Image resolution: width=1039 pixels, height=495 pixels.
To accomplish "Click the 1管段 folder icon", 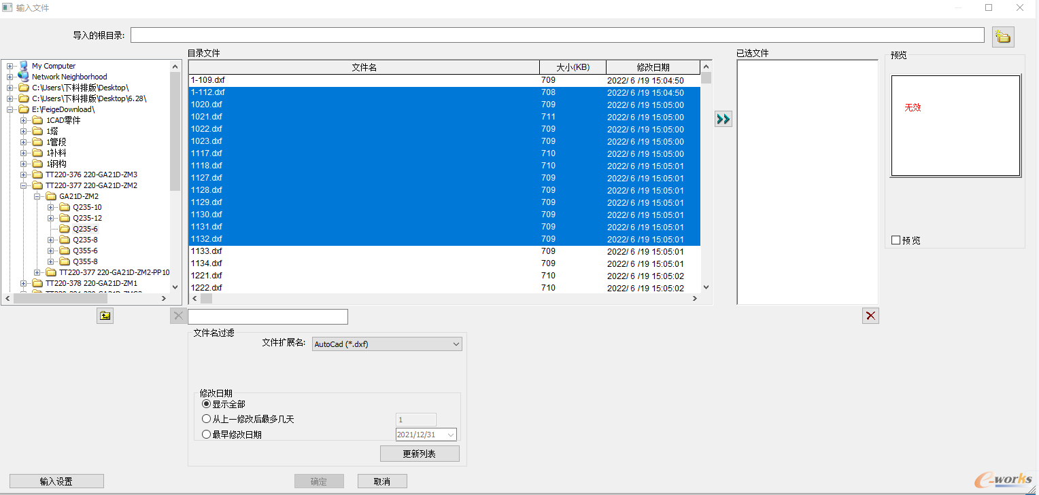I will click(x=37, y=142).
